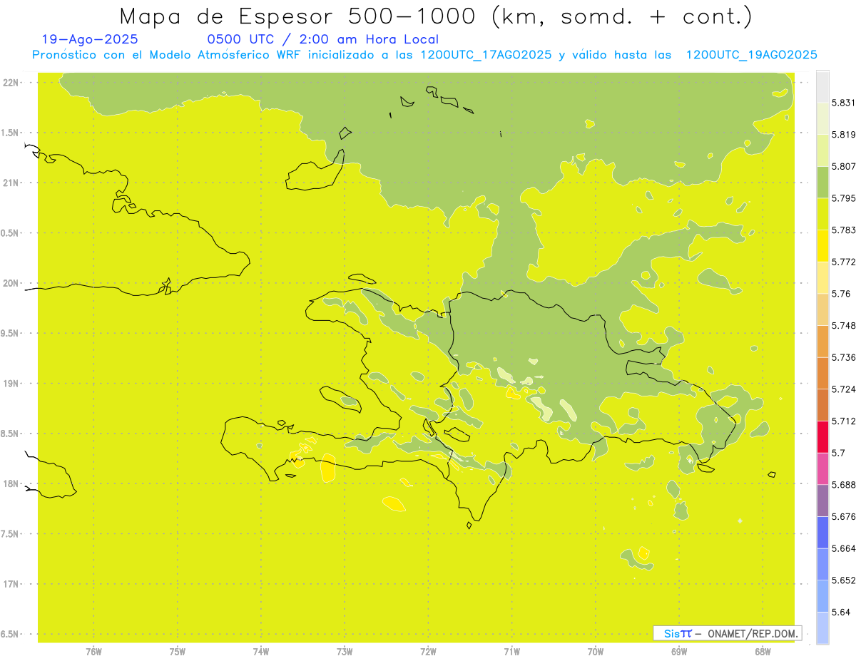Screen dimensions: 856x661
Task: Click the 76W longitude label
Action: click(x=93, y=652)
